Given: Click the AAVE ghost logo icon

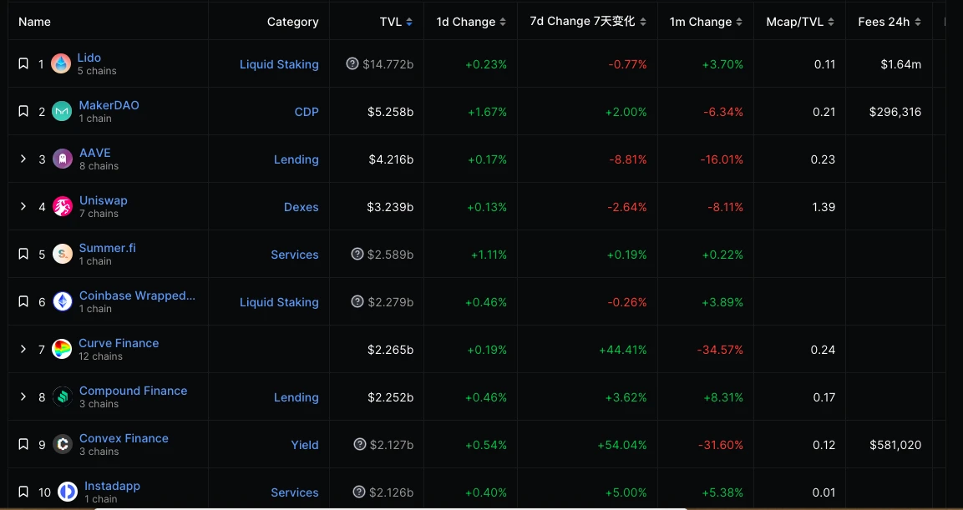Looking at the screenshot, I should [63, 159].
